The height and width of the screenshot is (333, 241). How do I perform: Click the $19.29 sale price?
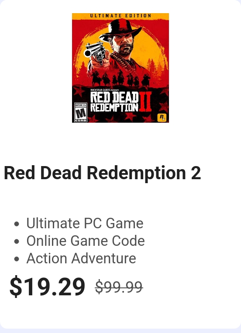(48, 287)
